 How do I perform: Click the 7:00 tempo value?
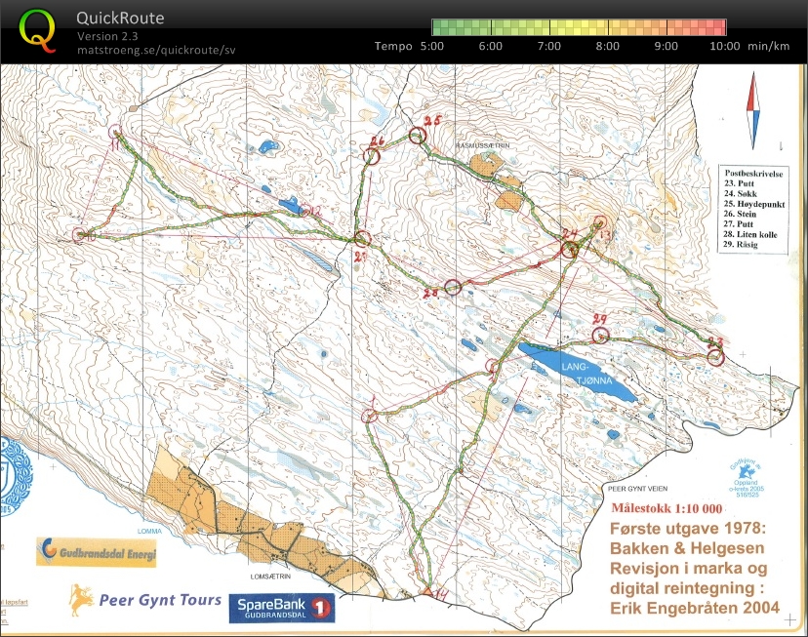548,46
